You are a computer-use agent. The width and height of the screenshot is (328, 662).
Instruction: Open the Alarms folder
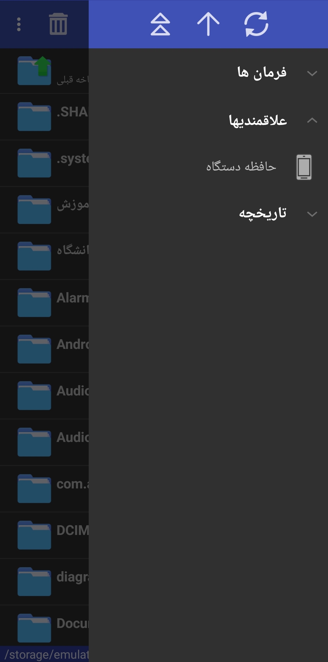(44, 303)
